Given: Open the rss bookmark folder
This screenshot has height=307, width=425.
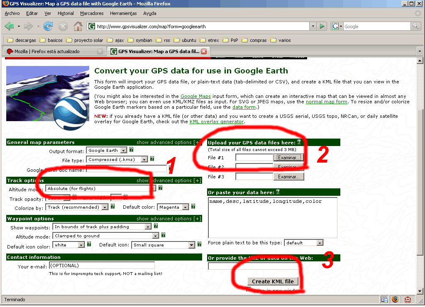Looking at the screenshot, I should 163,40.
